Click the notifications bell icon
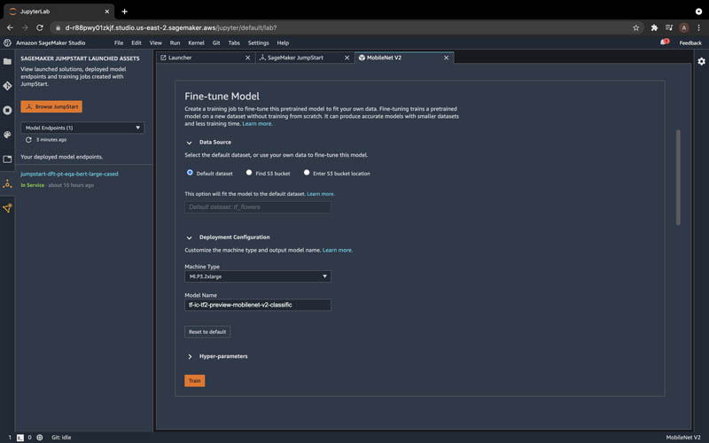The height and width of the screenshot is (443, 709). point(664,42)
